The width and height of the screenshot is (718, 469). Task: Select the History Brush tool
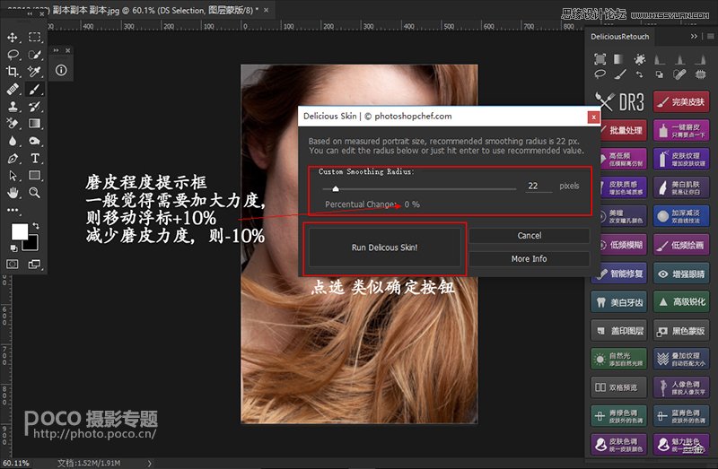[34, 106]
